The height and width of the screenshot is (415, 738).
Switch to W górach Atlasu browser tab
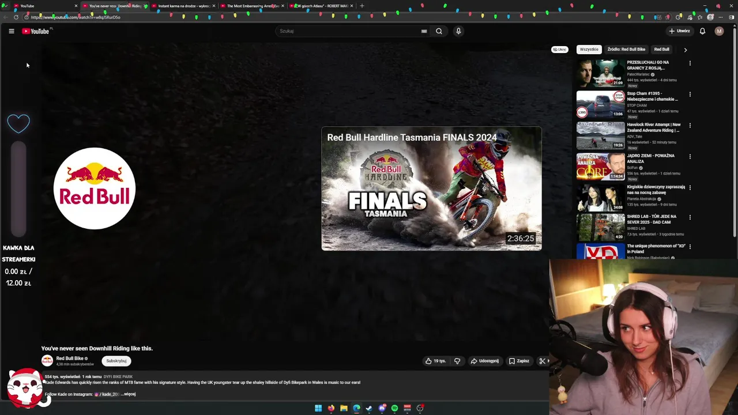pos(321,6)
